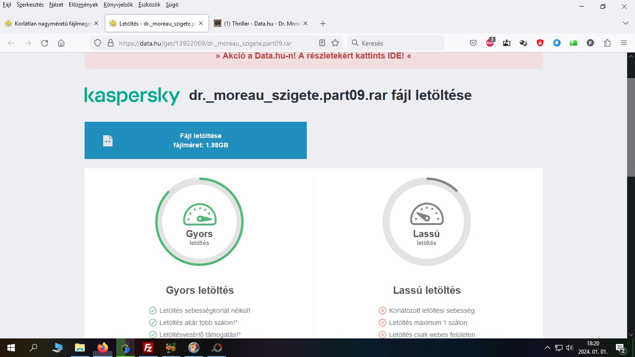This screenshot has width=635, height=357.
Task: Reload the current page
Action: coord(45,43)
